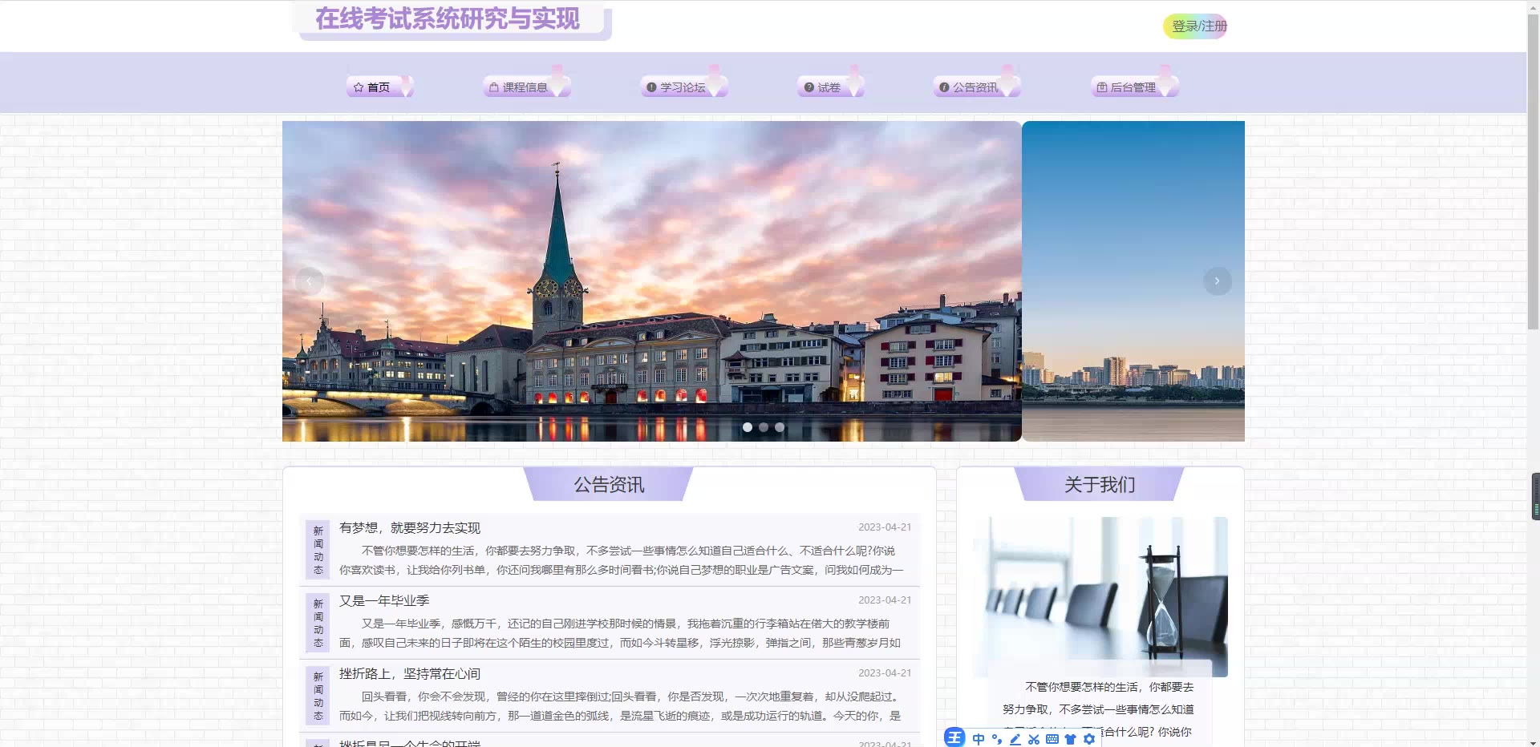Open 公告资讯 in the navigation bar

[976, 87]
